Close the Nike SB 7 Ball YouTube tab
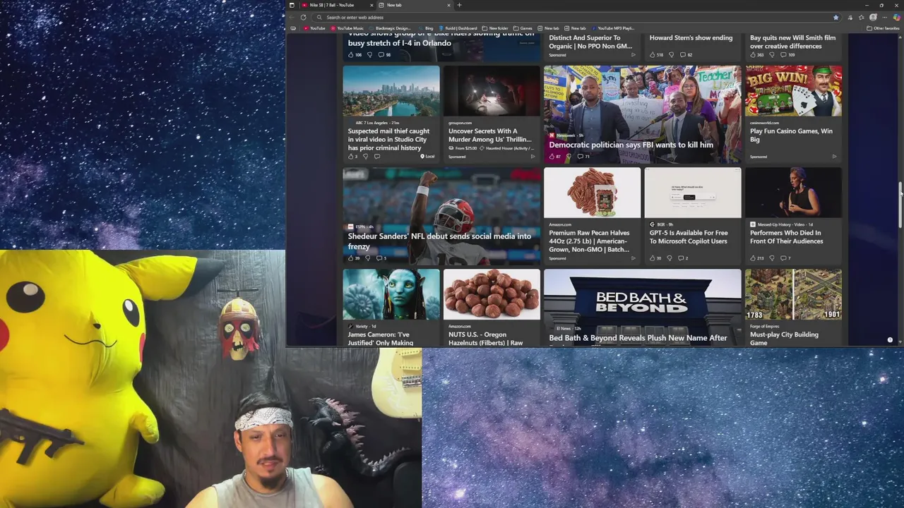The height and width of the screenshot is (508, 904). pos(371,5)
